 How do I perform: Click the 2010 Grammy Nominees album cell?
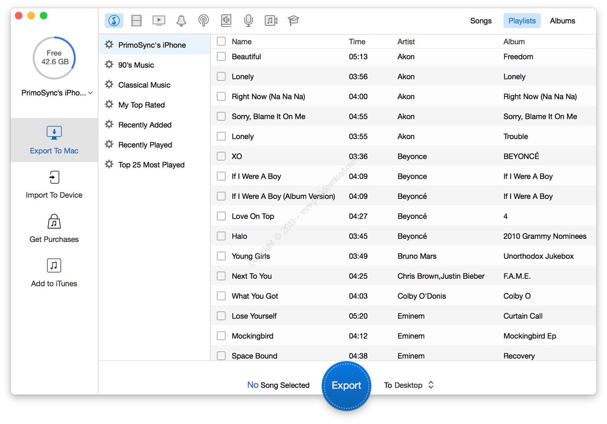point(545,236)
